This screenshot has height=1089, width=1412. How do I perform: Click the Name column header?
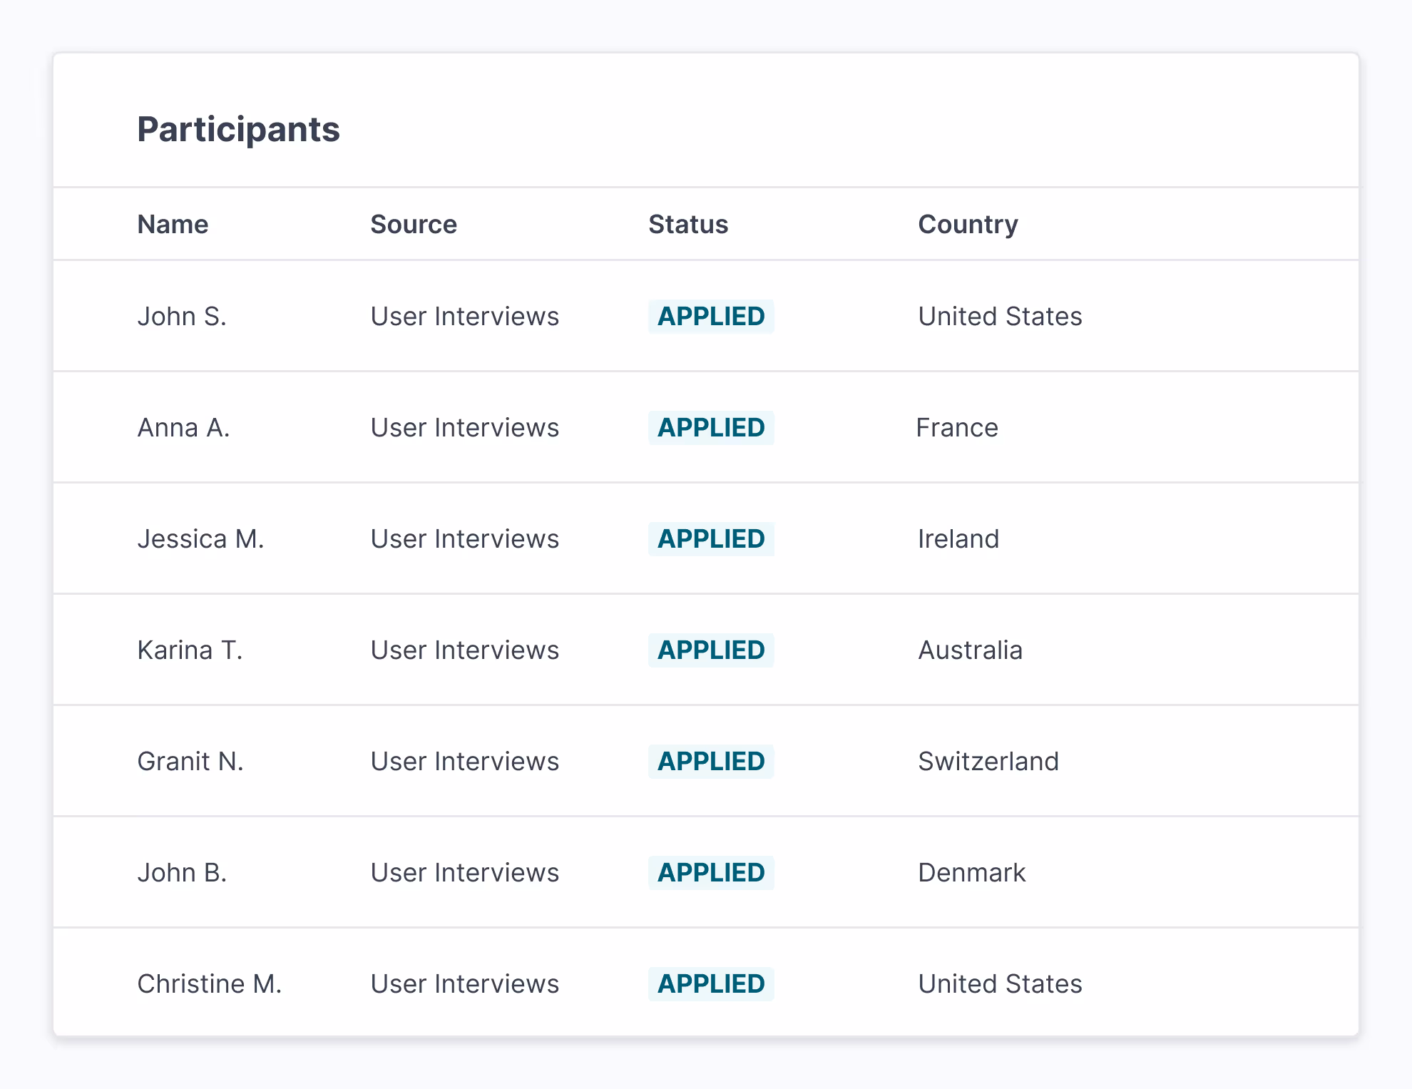tap(173, 224)
